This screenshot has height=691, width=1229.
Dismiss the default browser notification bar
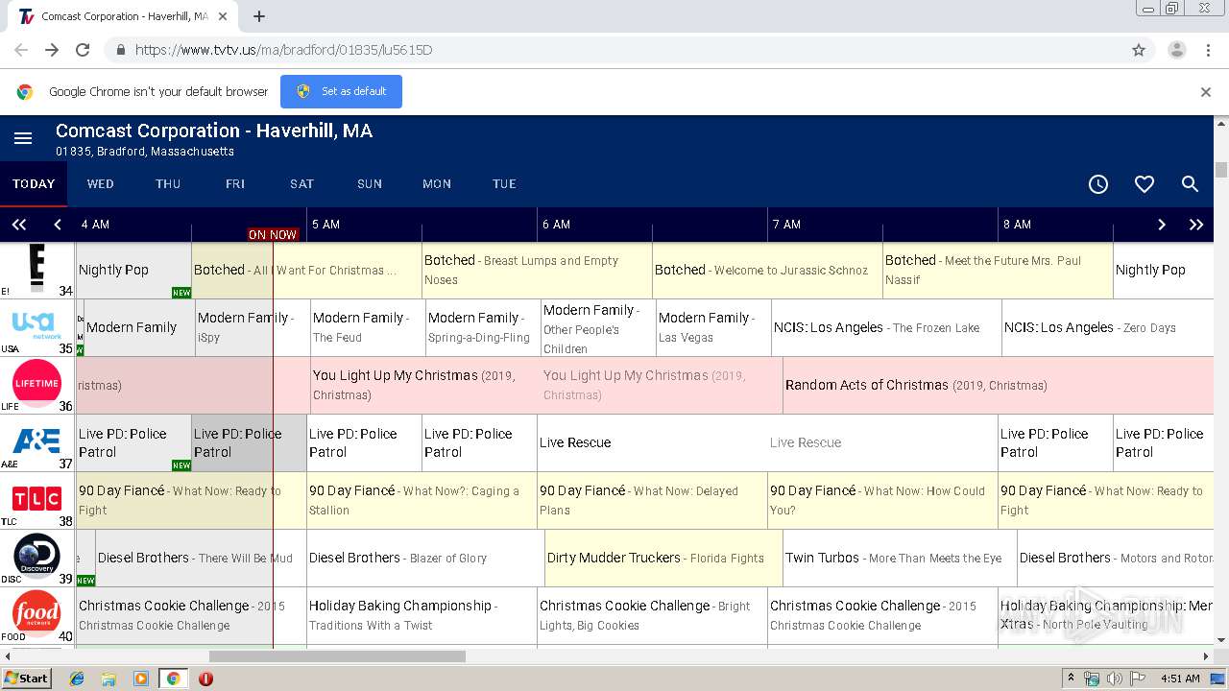click(1206, 92)
